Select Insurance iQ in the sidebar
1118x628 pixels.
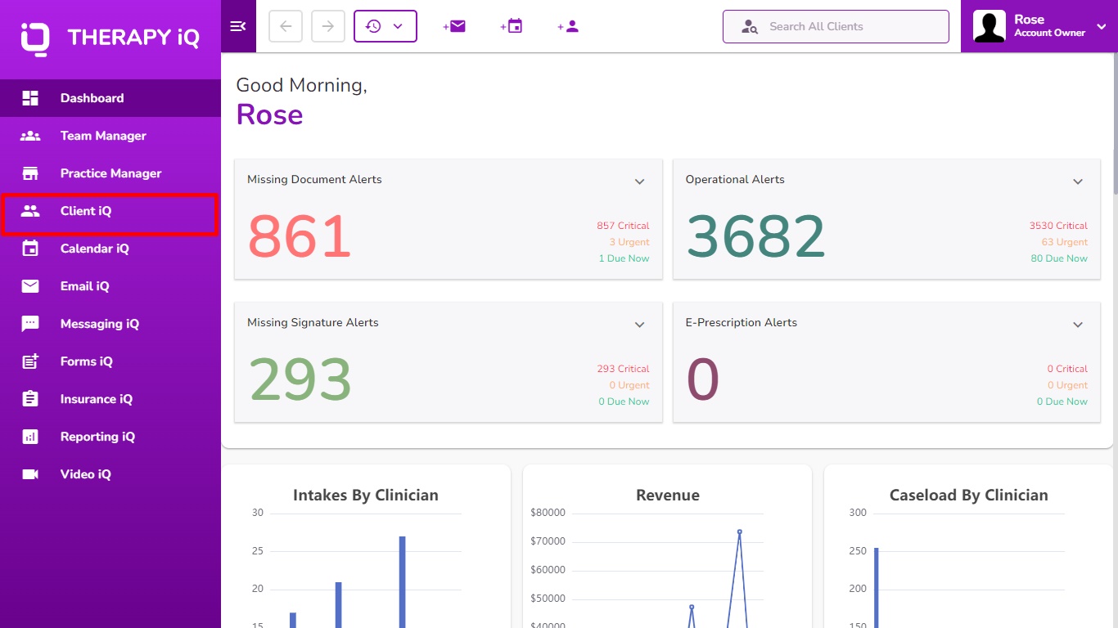pos(96,399)
